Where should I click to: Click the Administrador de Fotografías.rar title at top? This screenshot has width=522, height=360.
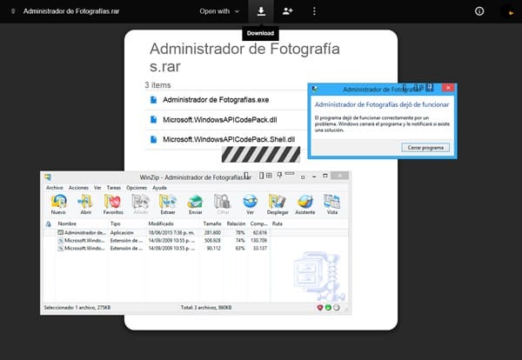(x=71, y=11)
